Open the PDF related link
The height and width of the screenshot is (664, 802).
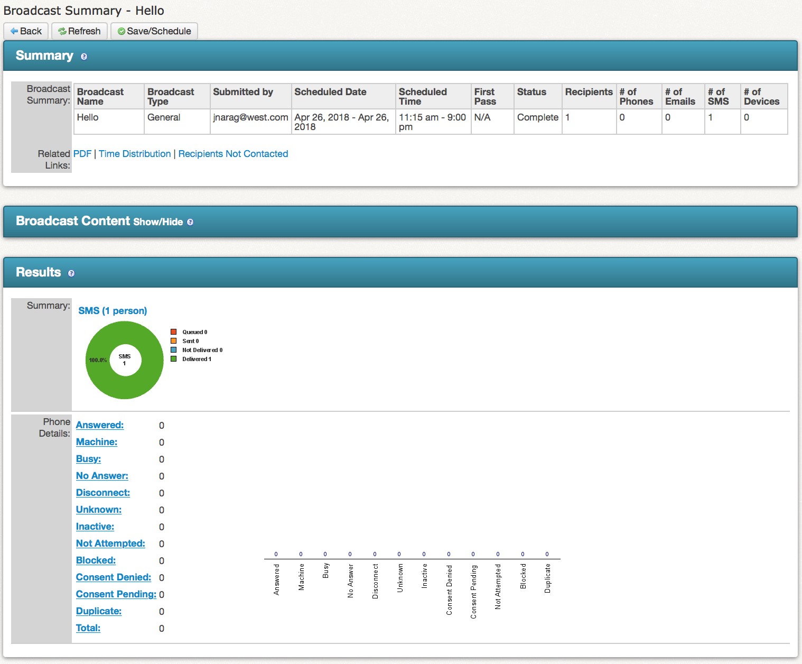point(82,154)
